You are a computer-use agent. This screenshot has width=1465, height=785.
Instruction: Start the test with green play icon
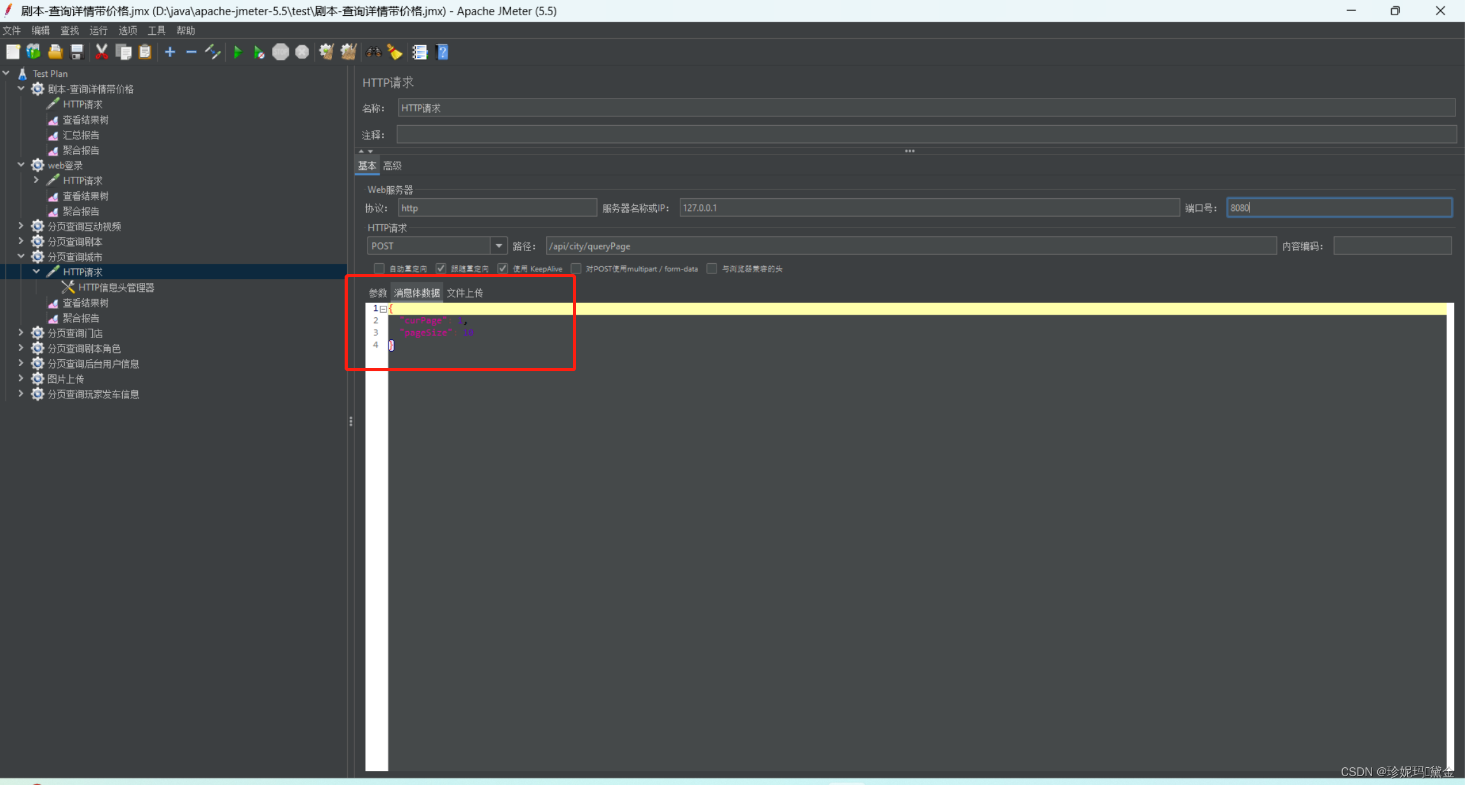[x=238, y=52]
